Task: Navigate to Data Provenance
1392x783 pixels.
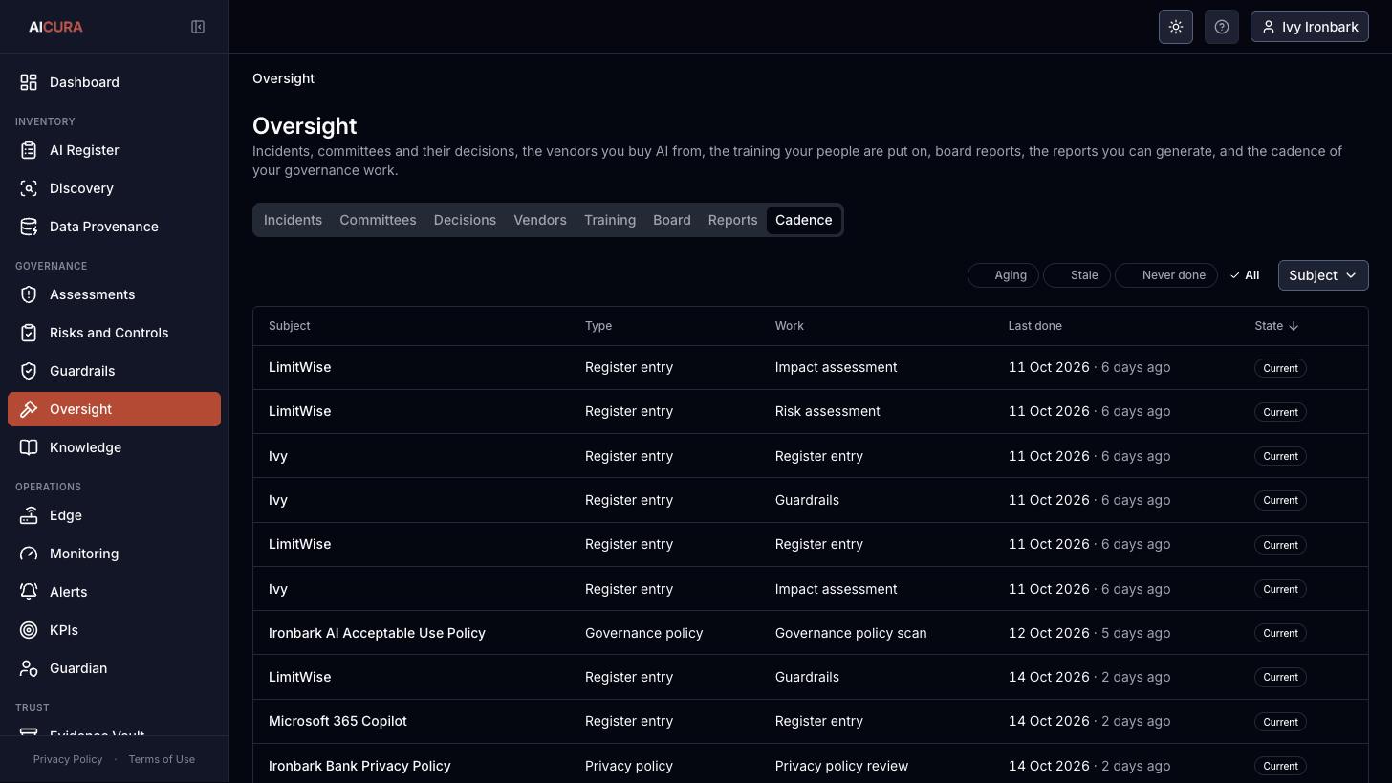Action: 114,227
